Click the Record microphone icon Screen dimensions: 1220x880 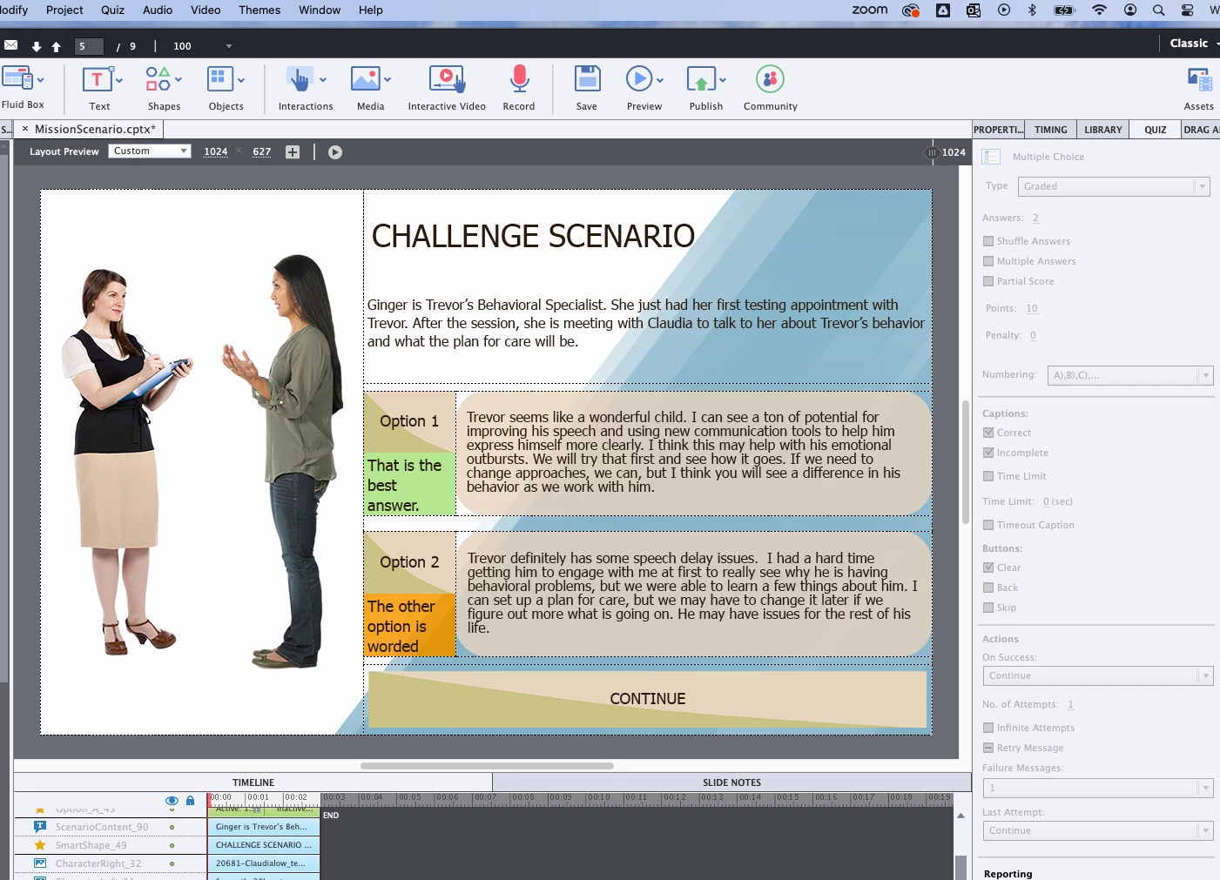tap(519, 78)
